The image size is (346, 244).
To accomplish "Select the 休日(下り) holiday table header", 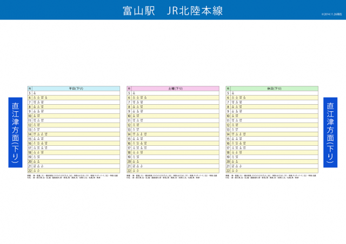I will pyautogui.click(x=274, y=89).
